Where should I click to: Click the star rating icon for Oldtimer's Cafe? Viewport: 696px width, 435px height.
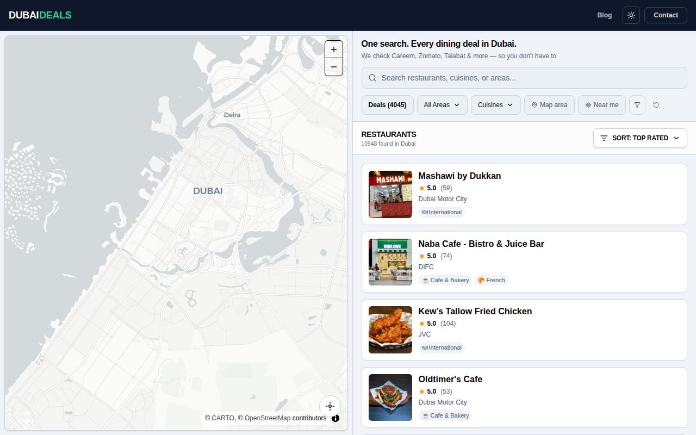(x=421, y=391)
